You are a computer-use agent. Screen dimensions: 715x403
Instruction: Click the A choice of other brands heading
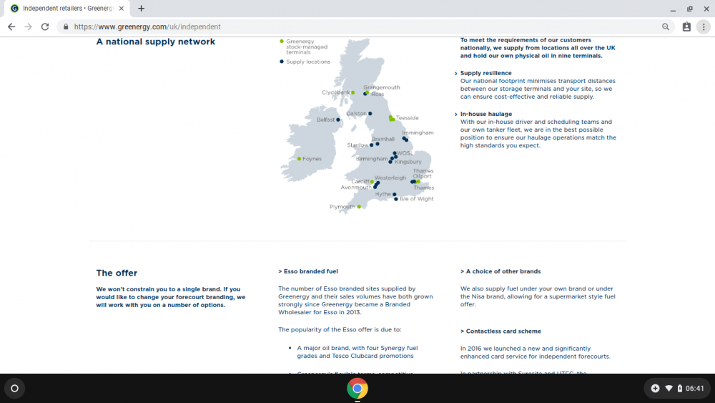point(500,271)
